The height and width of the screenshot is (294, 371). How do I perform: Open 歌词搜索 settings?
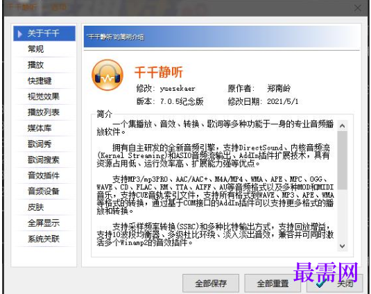click(44, 160)
